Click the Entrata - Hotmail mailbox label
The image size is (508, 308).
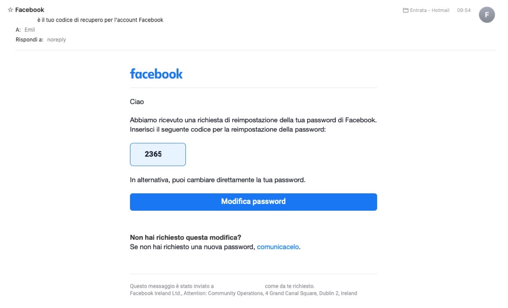pos(430,10)
